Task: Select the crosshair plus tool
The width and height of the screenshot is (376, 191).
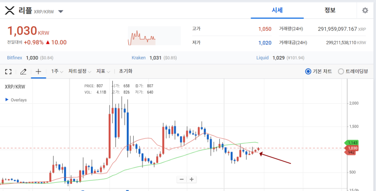Action: (x=38, y=71)
